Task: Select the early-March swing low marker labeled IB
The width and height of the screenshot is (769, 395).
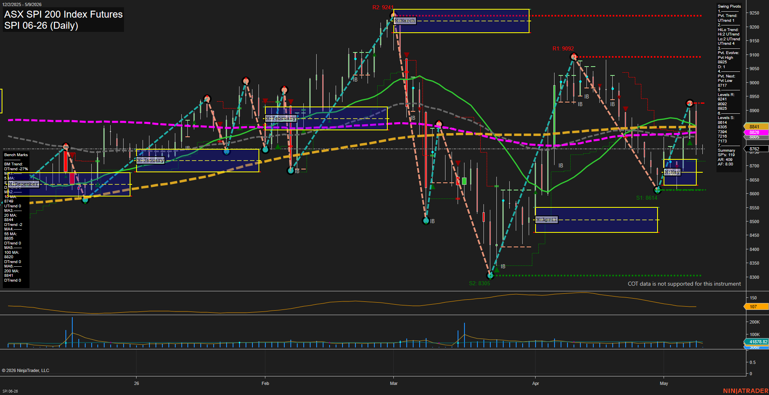Action: (426, 221)
